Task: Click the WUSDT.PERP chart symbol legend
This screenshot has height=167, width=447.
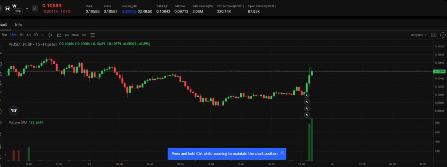Action: (33, 44)
